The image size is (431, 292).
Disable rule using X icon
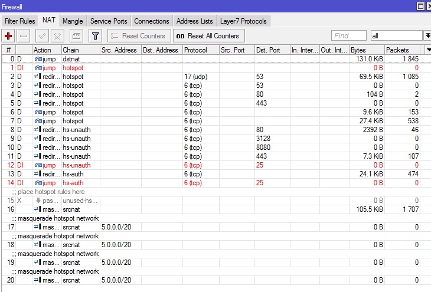[57, 36]
